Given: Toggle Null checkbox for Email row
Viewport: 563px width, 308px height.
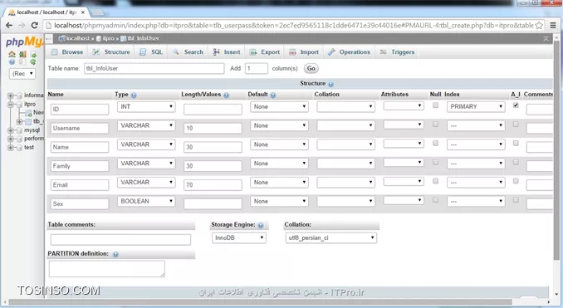Looking at the screenshot, I should point(435,181).
